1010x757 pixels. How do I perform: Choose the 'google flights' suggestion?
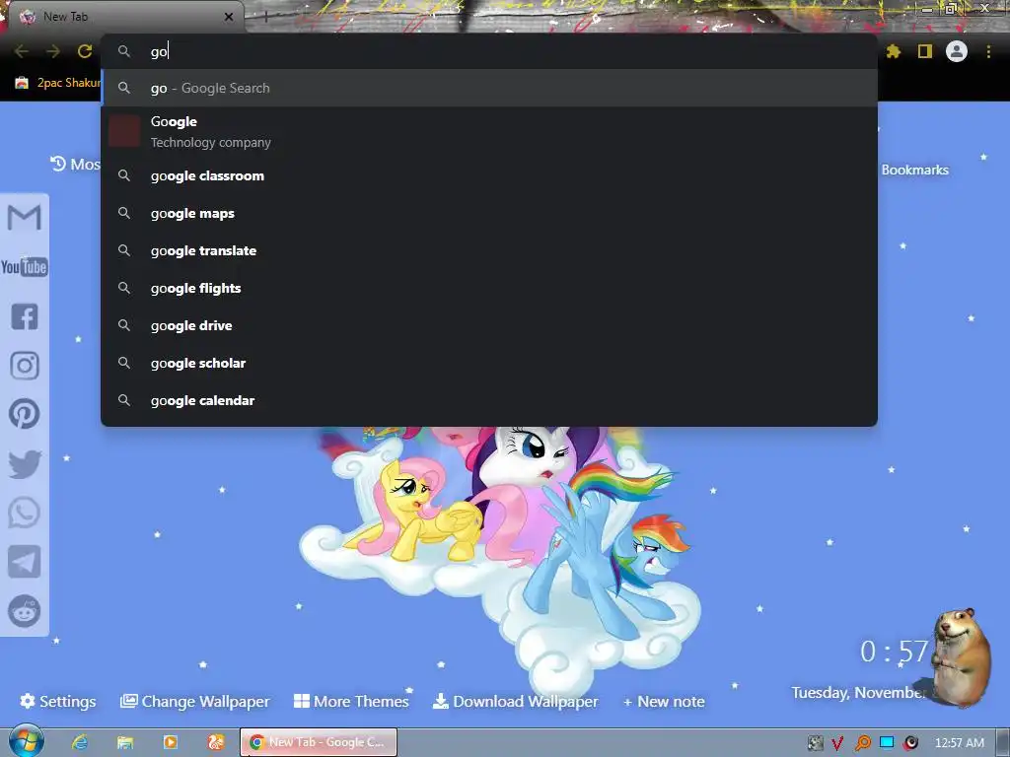point(489,288)
